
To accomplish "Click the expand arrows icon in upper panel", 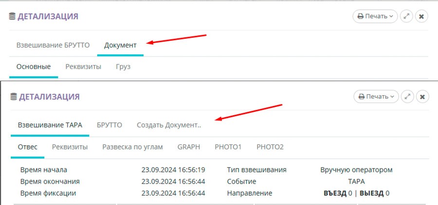I will coord(406,16).
